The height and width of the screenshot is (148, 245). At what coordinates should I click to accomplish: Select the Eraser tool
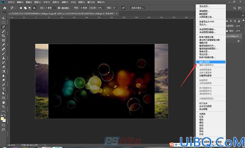[x=3, y=67]
